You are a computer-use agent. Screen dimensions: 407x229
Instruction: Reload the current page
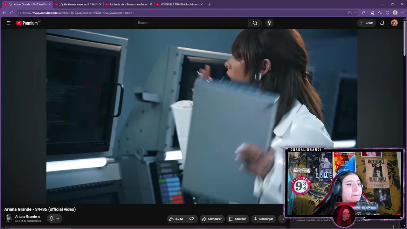(12, 13)
